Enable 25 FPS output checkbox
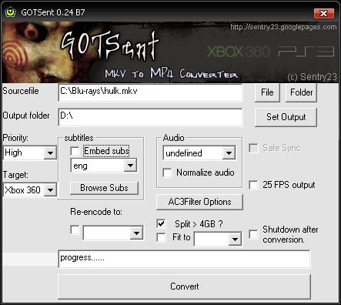 [253, 185]
